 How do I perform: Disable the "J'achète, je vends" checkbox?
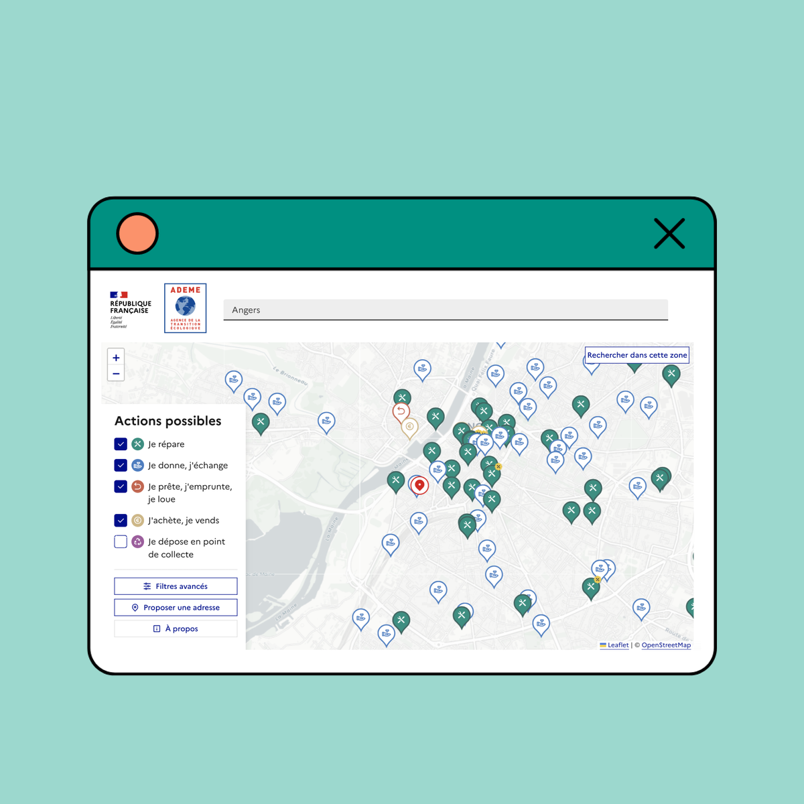121,520
